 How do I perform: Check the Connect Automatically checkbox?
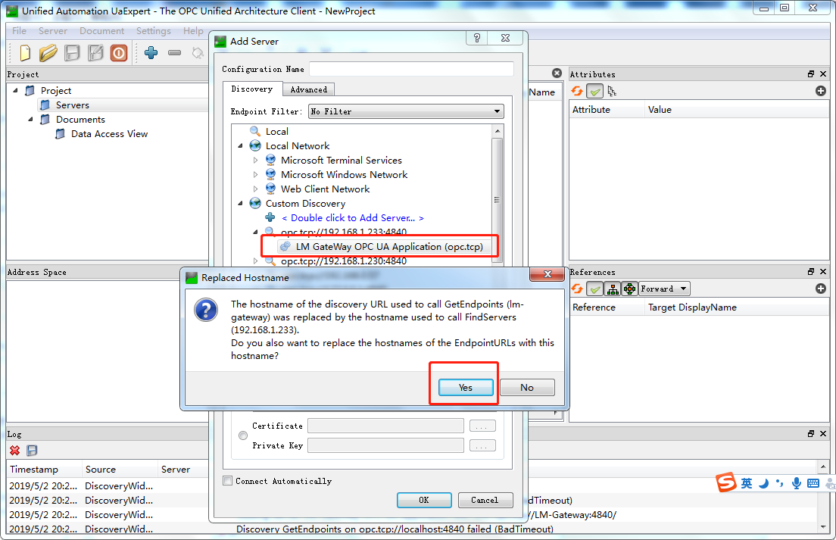pos(228,481)
